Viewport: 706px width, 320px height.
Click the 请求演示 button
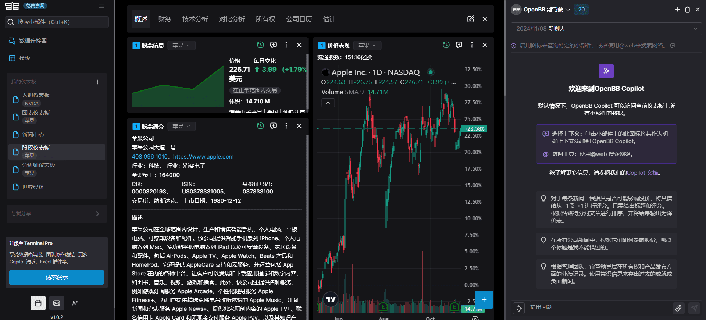tap(57, 277)
